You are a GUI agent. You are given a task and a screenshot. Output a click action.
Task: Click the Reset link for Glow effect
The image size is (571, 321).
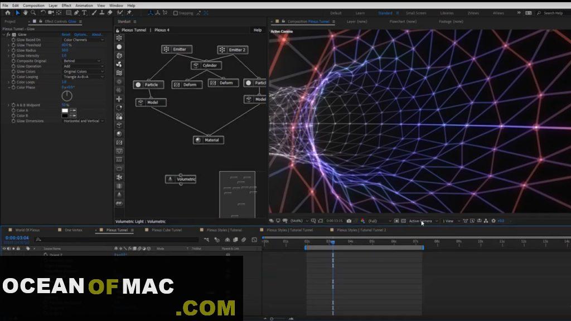coord(66,35)
